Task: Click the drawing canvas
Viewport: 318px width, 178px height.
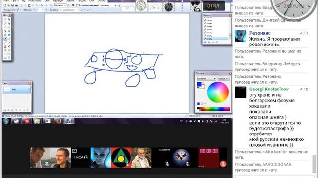Action: pyautogui.click(x=117, y=63)
